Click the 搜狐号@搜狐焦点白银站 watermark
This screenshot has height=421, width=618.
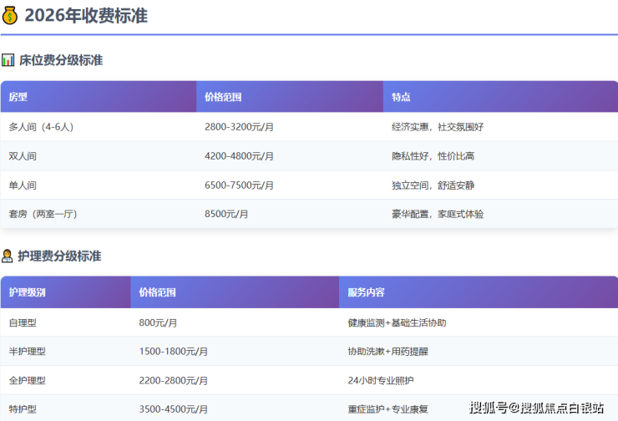pyautogui.click(x=536, y=408)
